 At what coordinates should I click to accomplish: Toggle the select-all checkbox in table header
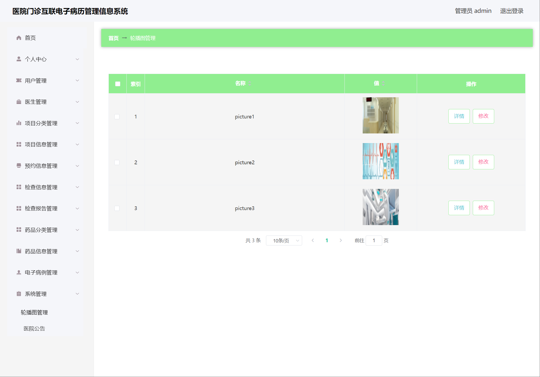pyautogui.click(x=118, y=84)
